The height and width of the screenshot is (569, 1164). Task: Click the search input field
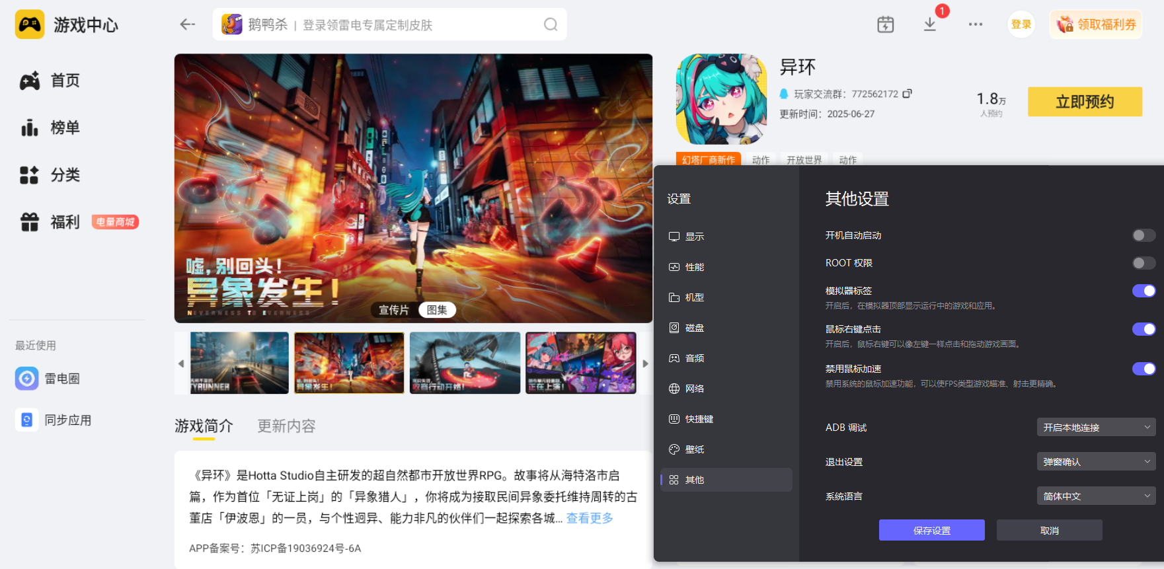390,24
